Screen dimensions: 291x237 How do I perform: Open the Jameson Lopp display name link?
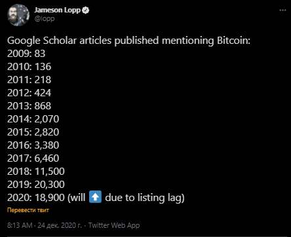57,10
